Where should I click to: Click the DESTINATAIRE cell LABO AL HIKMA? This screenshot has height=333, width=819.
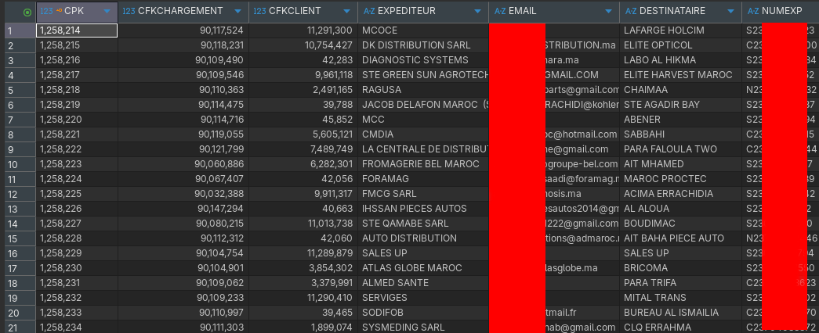680,60
